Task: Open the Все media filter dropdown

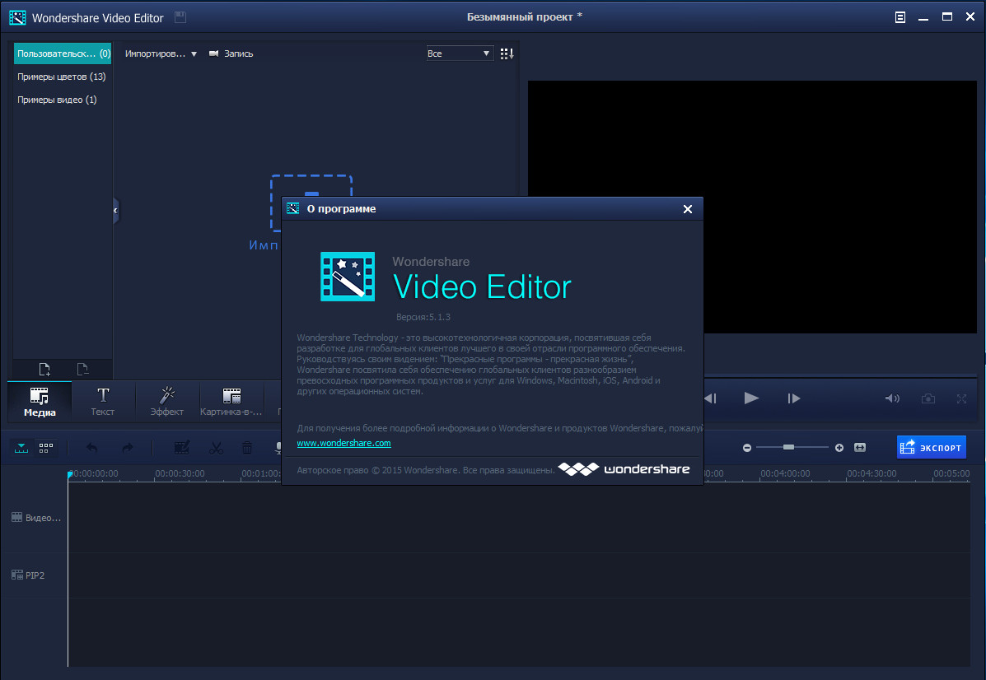Action: tap(459, 54)
